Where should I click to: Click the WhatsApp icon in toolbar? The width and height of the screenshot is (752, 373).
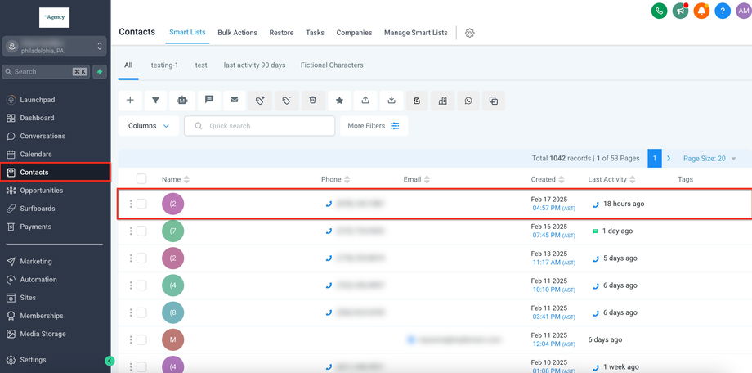[x=468, y=101]
